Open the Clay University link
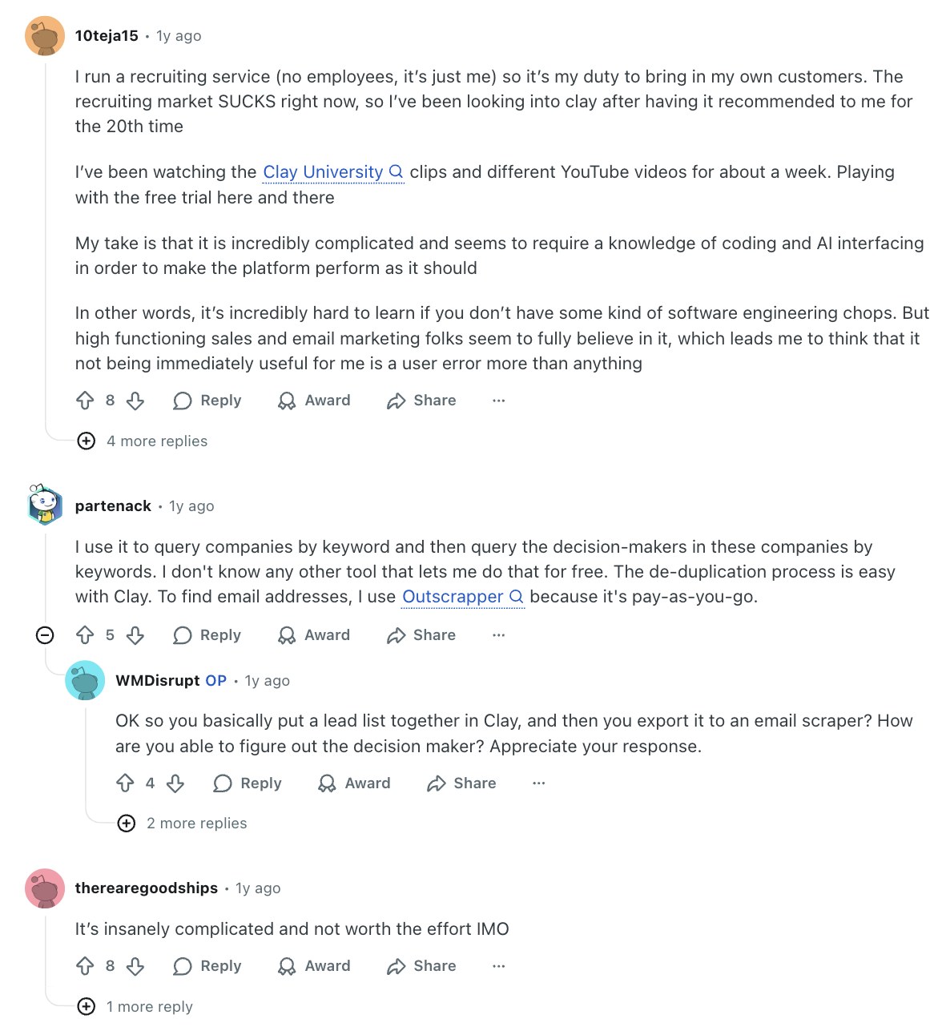The height and width of the screenshot is (1035, 934). coord(324,172)
